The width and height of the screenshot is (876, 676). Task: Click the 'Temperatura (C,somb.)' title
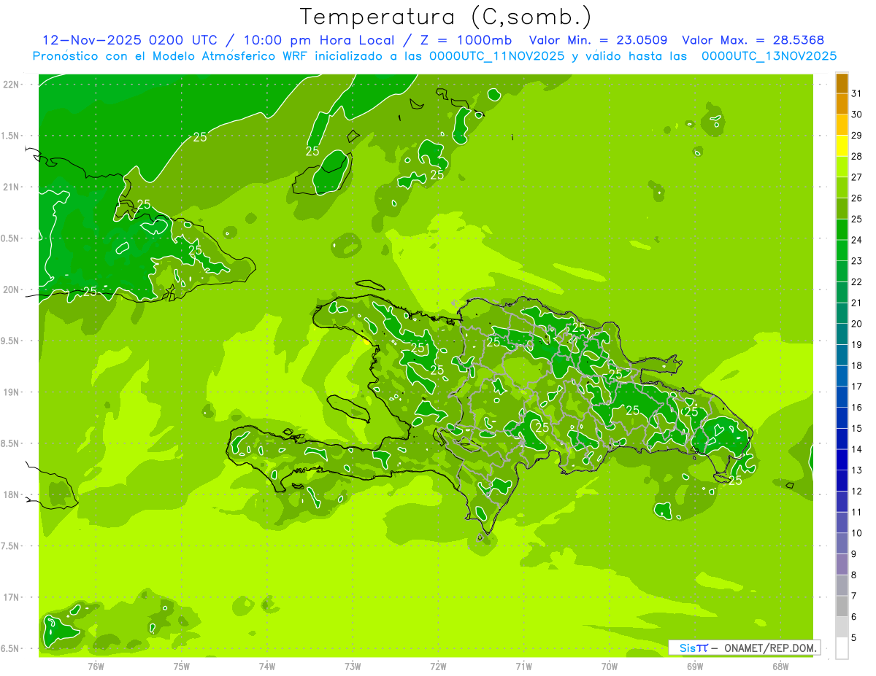tap(446, 16)
